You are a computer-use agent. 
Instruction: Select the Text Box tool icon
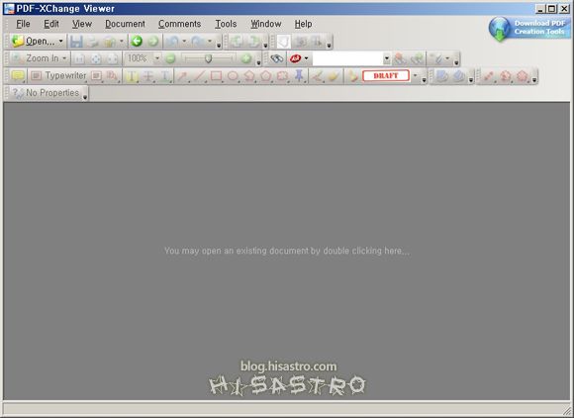(x=96, y=76)
